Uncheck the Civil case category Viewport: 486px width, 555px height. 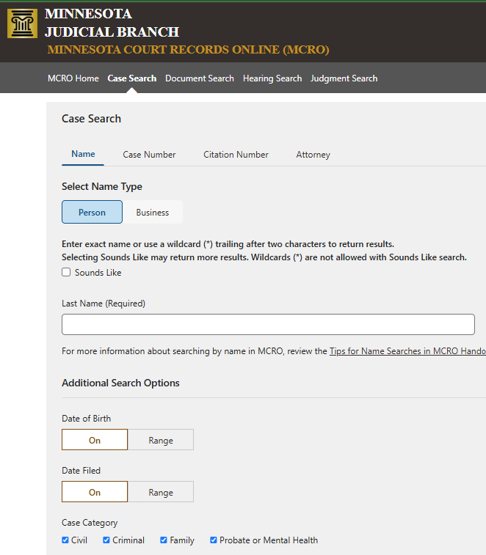(x=65, y=540)
